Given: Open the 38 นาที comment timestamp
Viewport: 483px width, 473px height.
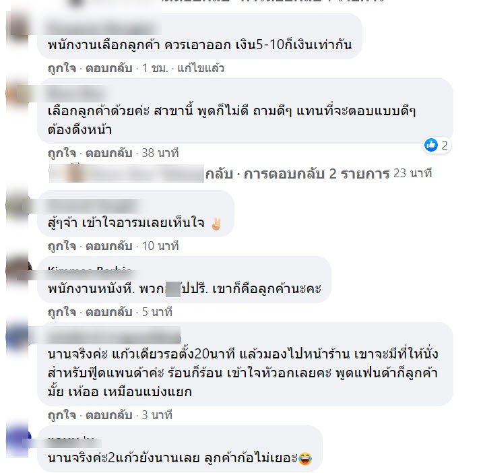Looking at the screenshot, I should coord(160,153).
